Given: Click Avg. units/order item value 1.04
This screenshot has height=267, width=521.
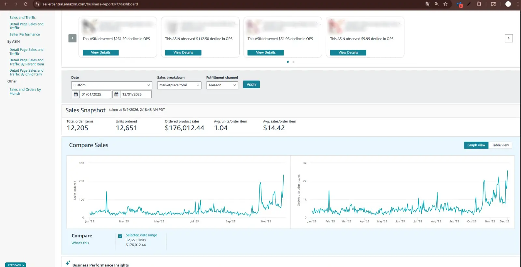Looking at the screenshot, I should click(221, 128).
